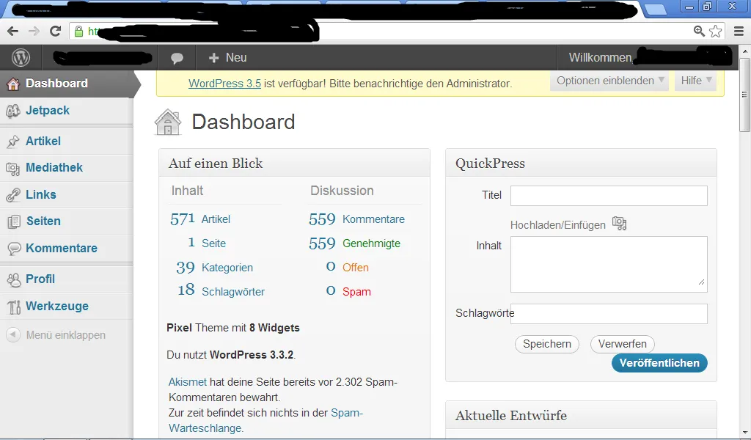Image resolution: width=751 pixels, height=440 pixels.
Task: Click the WordPress logo in admin bar
Action: click(21, 58)
